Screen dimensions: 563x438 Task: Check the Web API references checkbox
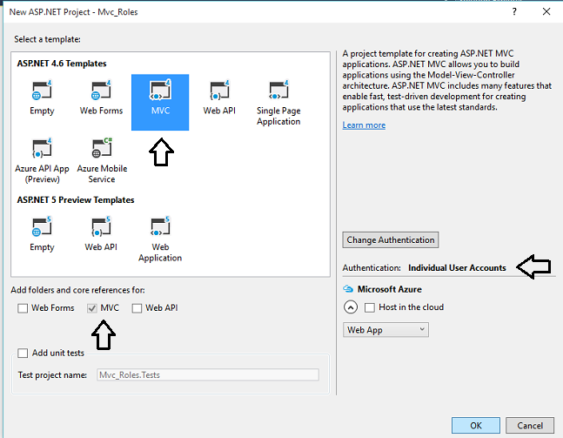tap(137, 308)
